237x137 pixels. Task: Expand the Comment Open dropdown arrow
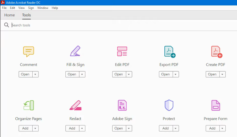point(35,74)
